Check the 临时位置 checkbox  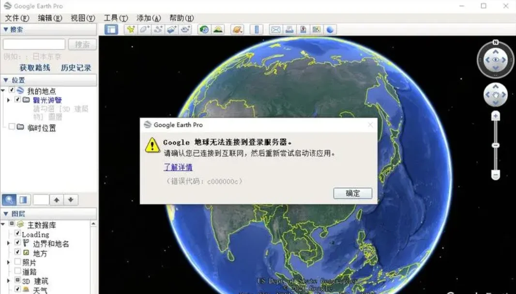click(12, 126)
